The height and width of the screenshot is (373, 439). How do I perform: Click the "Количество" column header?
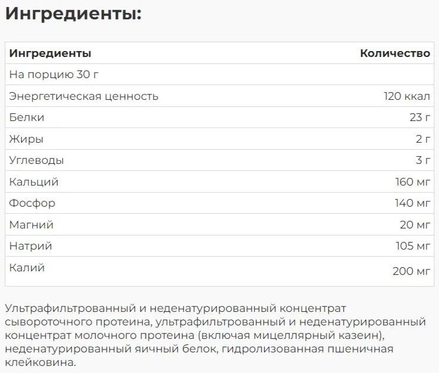click(395, 53)
